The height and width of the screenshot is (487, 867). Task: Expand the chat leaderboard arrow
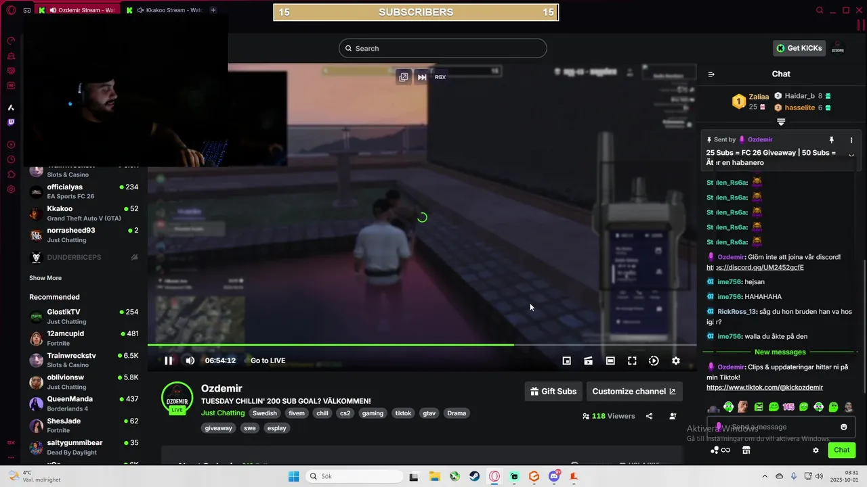click(781, 122)
